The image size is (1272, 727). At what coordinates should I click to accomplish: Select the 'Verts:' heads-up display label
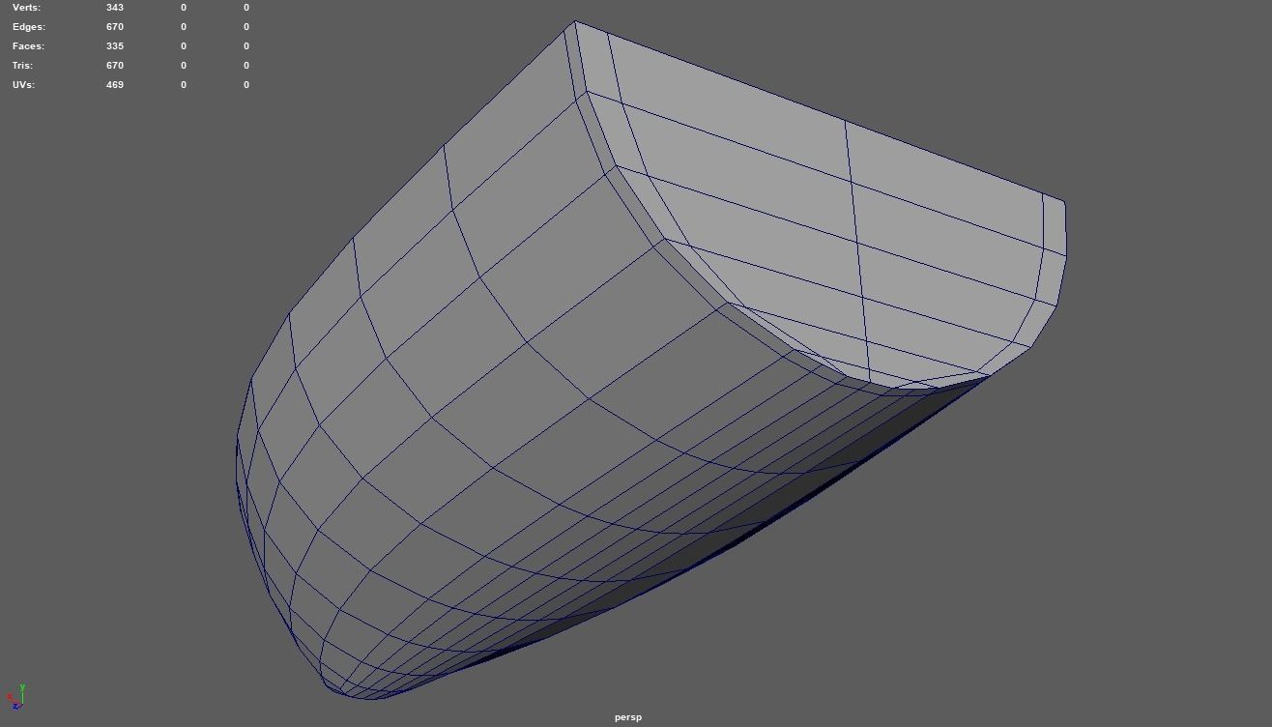click(x=26, y=8)
